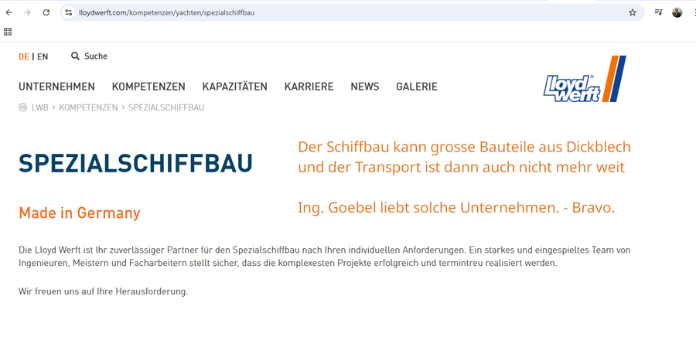Expand the KARRIERE menu
The height and width of the screenshot is (337, 696).
tap(309, 87)
